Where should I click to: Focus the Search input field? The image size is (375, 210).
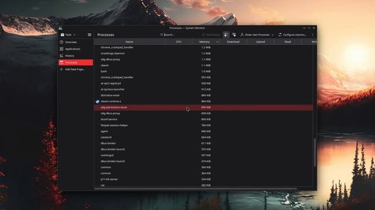180,35
